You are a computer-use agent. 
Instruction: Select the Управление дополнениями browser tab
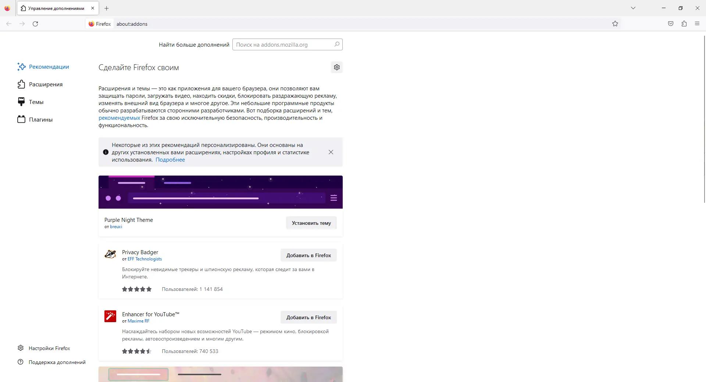(57, 8)
